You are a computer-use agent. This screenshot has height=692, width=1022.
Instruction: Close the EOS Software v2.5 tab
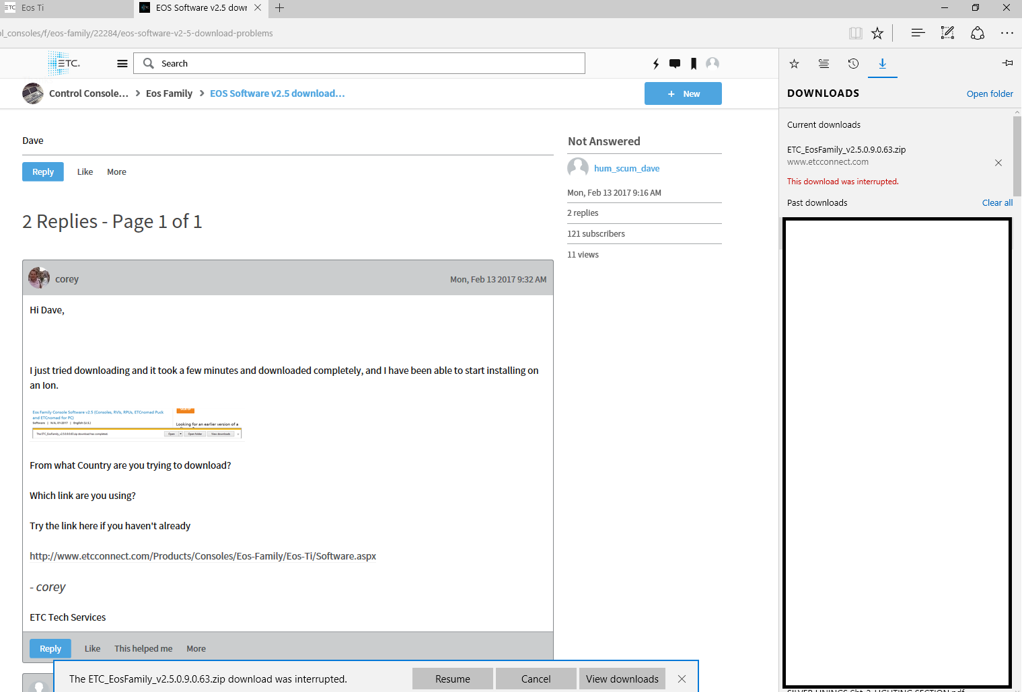click(x=258, y=7)
